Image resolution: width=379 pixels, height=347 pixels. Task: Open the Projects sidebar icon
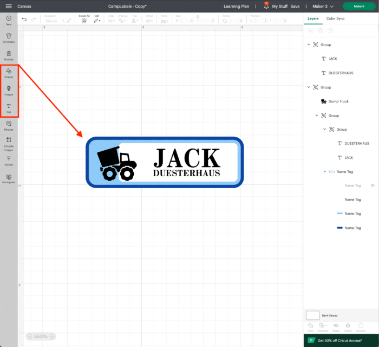click(9, 55)
